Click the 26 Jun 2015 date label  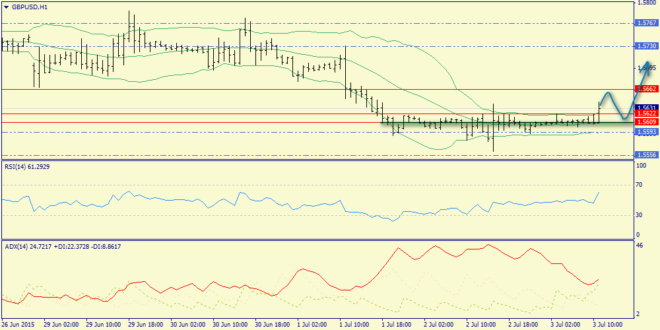[x=18, y=325]
